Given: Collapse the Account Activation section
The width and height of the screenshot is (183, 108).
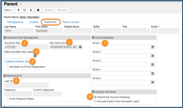Looking at the screenshot, I should coord(93,91).
